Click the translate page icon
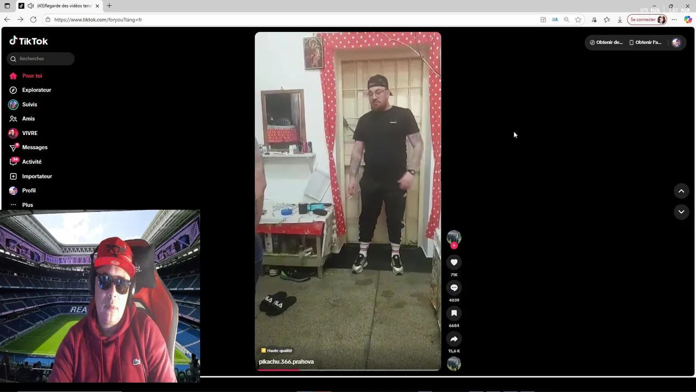Screen dimensions: 696x392 tap(555, 20)
